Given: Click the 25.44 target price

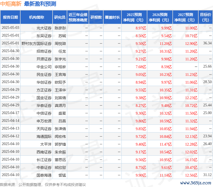Looking at the screenshot, I should point(207,105).
